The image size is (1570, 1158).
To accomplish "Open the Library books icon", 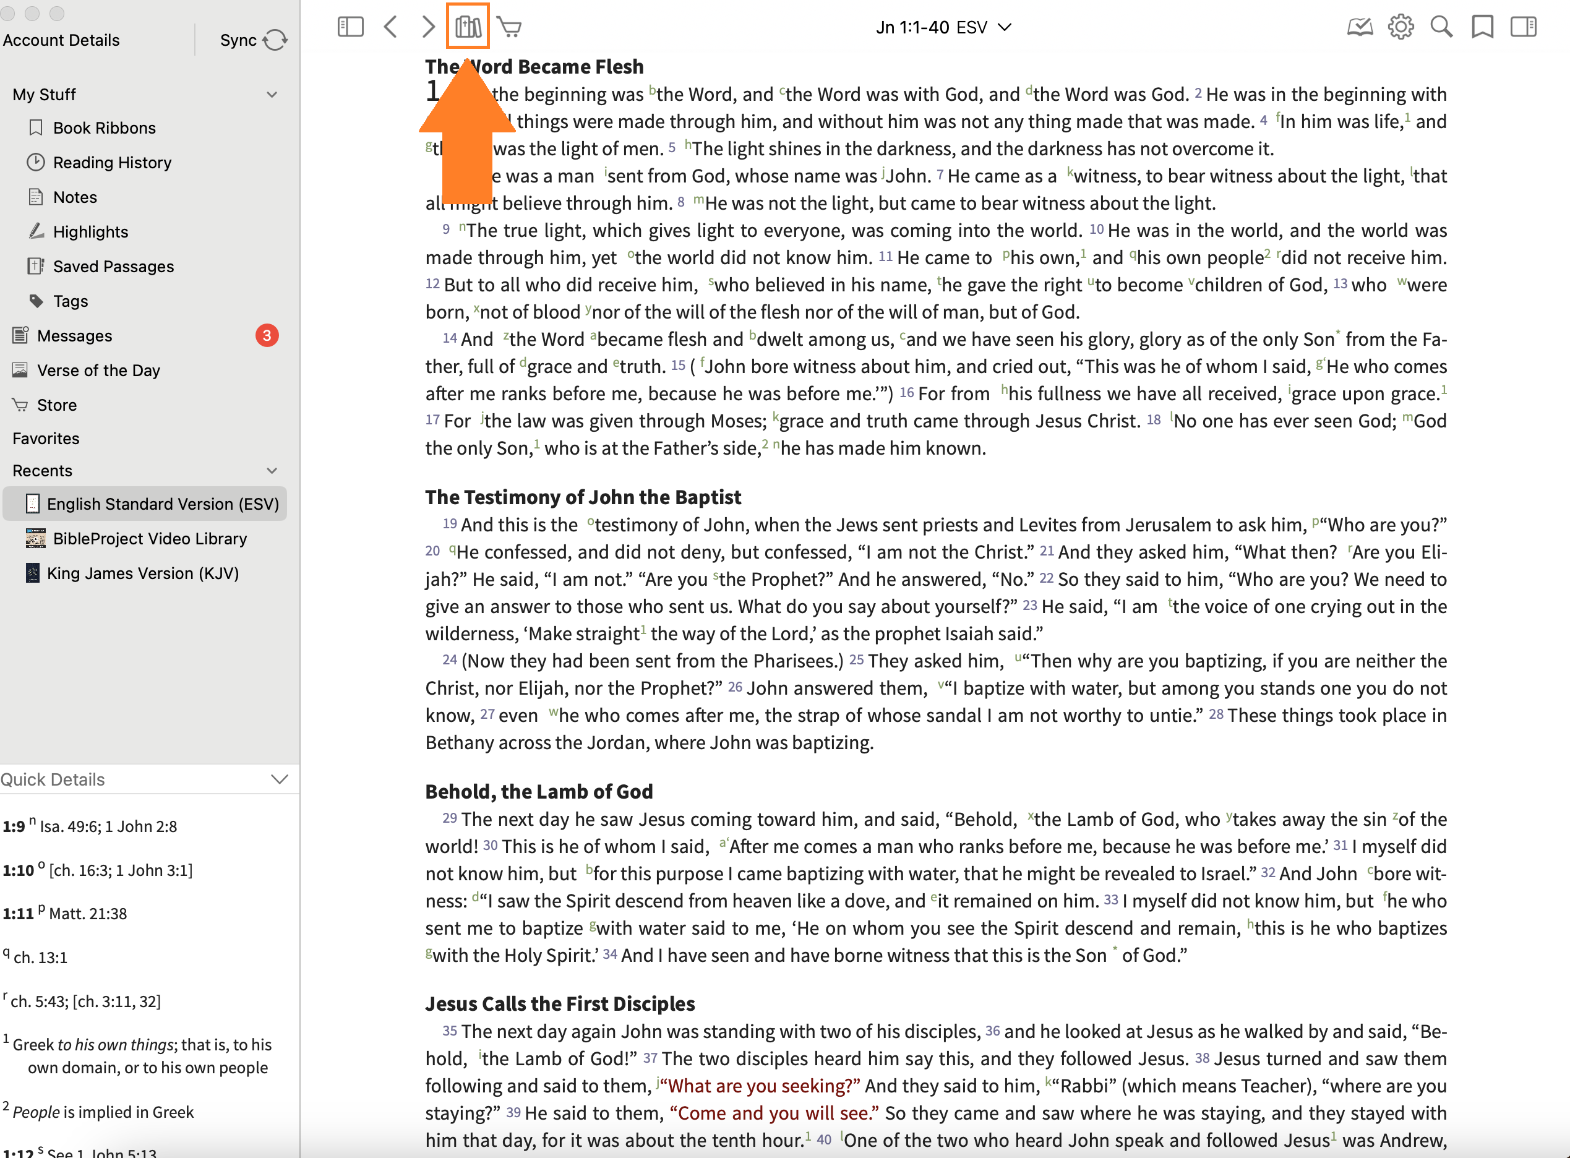I will [468, 27].
